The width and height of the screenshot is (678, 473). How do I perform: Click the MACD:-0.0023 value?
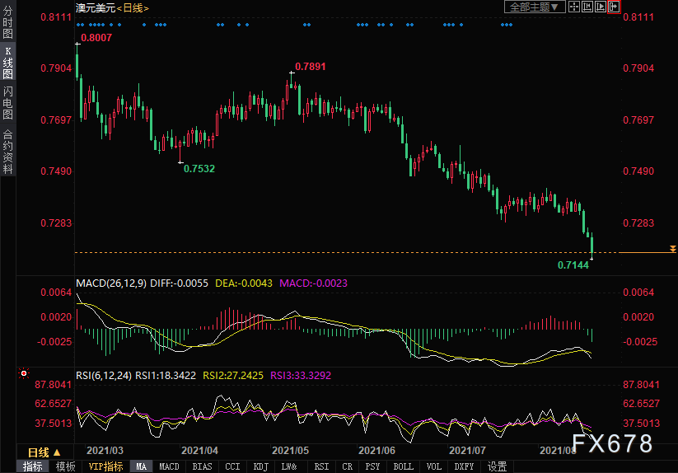coord(314,283)
